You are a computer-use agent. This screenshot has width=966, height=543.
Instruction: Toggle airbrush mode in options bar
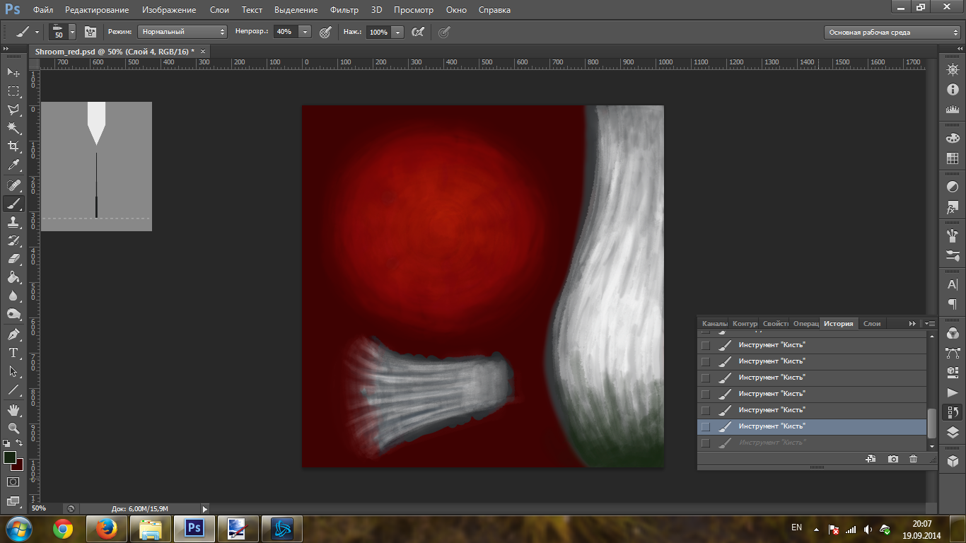[x=418, y=32]
